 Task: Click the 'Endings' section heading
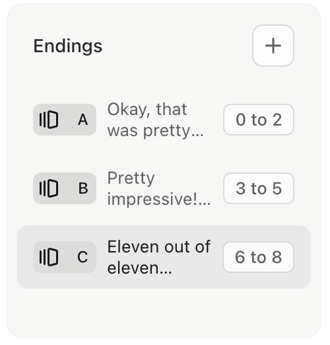(68, 46)
